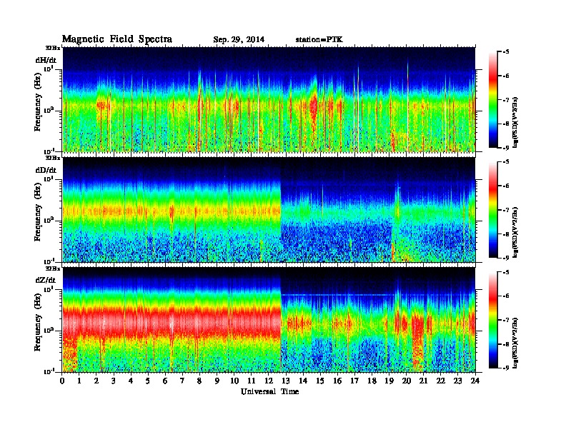
Task: Click the -5 tick on dH/dt color bar
Action: tap(507, 52)
